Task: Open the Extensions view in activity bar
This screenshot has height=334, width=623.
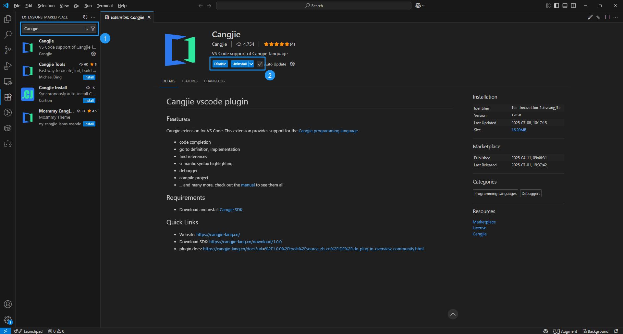Action: tap(8, 97)
